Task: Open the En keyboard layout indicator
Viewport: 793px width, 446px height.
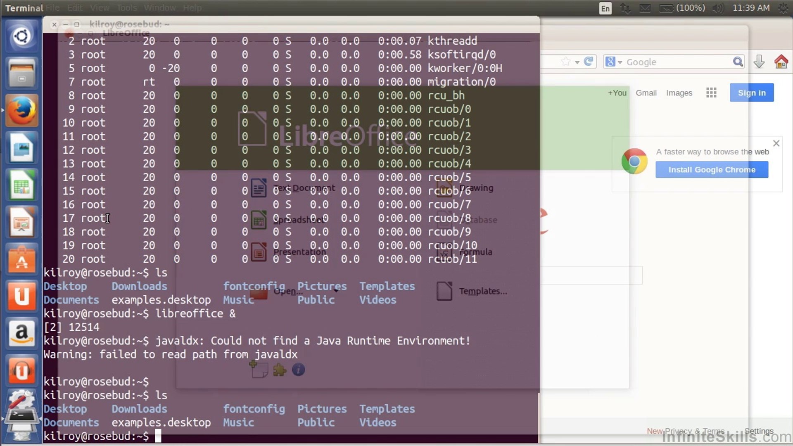Action: click(x=605, y=8)
